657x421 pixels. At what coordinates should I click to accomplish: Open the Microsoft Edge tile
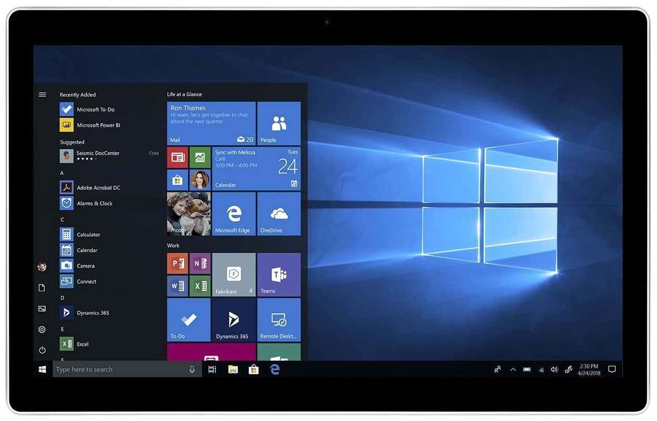(x=234, y=214)
